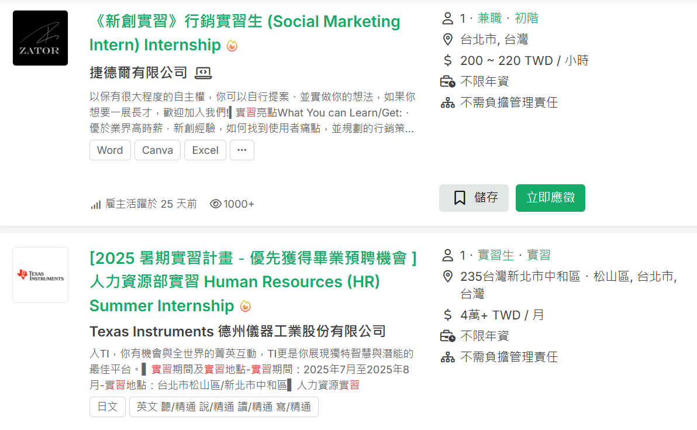The image size is (697, 430).
Task: Click the org-chart management icon in ZATOR listing
Action: (x=448, y=103)
